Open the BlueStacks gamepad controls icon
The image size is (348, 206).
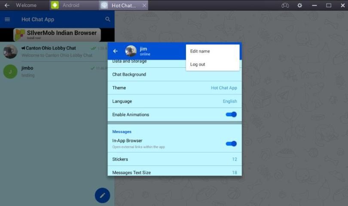(x=285, y=6)
